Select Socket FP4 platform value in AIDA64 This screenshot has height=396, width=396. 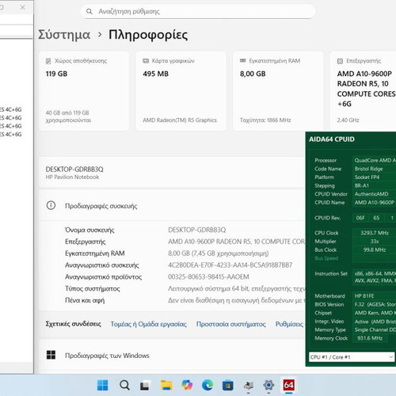(x=367, y=177)
